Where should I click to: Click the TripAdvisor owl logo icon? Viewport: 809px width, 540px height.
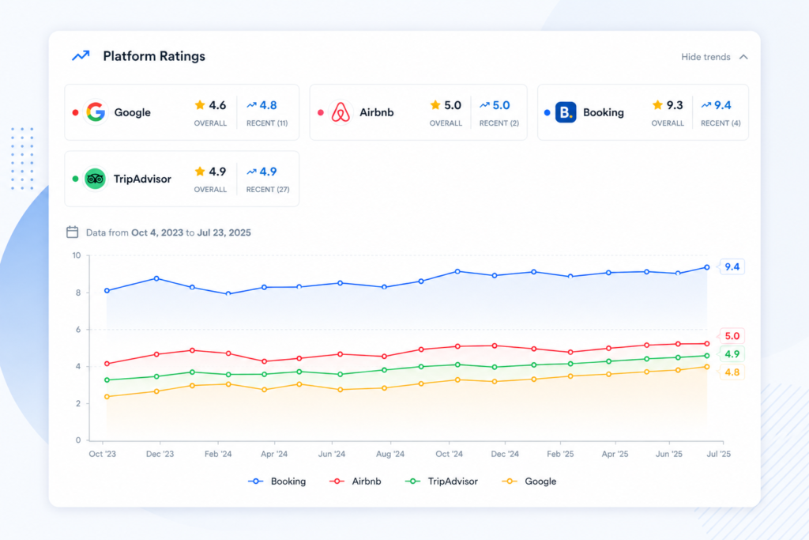[95, 179]
